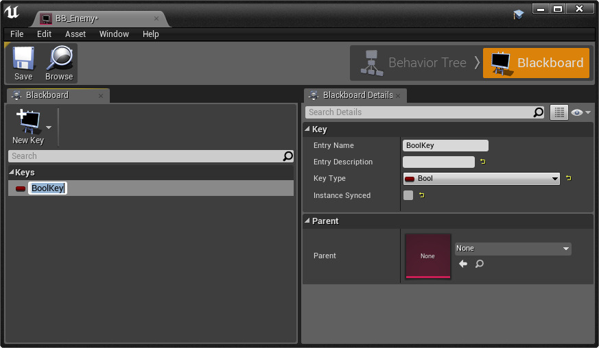Image resolution: width=599 pixels, height=348 pixels.
Task: Click the Entry Description text field
Action: [x=438, y=162]
